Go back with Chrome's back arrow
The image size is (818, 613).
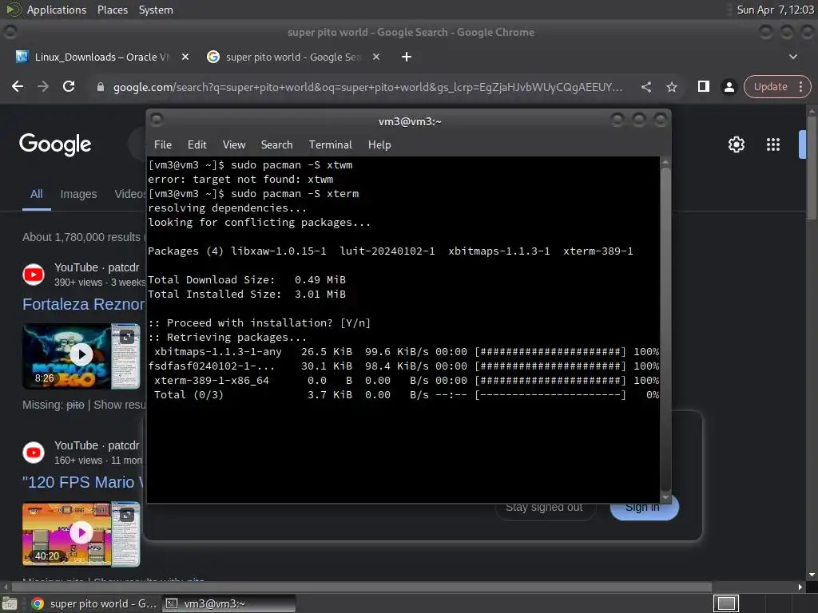[18, 86]
